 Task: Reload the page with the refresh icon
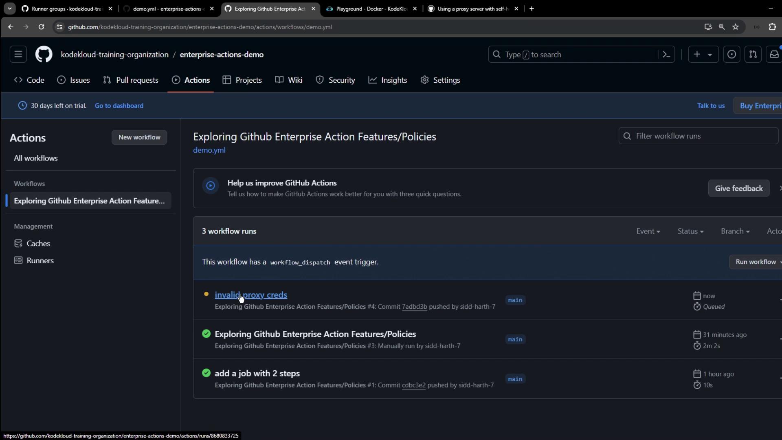click(41, 27)
